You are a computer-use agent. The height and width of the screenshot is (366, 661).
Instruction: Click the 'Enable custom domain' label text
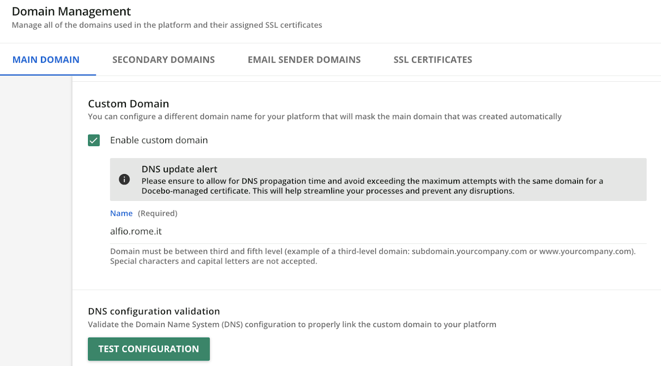(x=159, y=140)
